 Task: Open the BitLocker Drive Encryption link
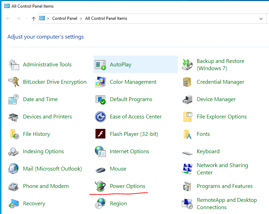pyautogui.click(x=55, y=82)
